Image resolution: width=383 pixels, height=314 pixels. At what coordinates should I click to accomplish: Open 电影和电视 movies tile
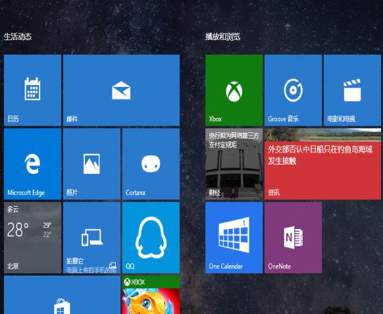tap(352, 90)
